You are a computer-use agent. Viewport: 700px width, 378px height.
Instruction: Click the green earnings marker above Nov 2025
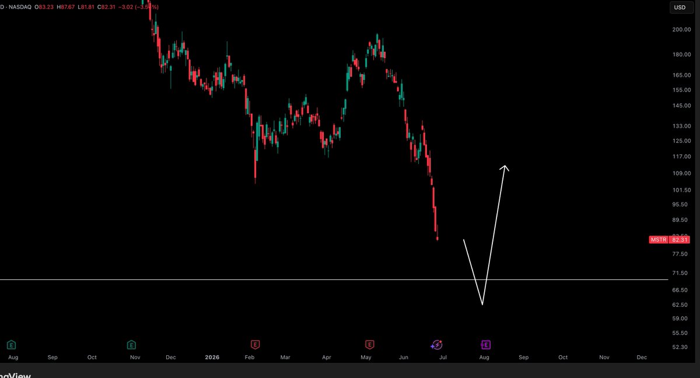point(132,345)
